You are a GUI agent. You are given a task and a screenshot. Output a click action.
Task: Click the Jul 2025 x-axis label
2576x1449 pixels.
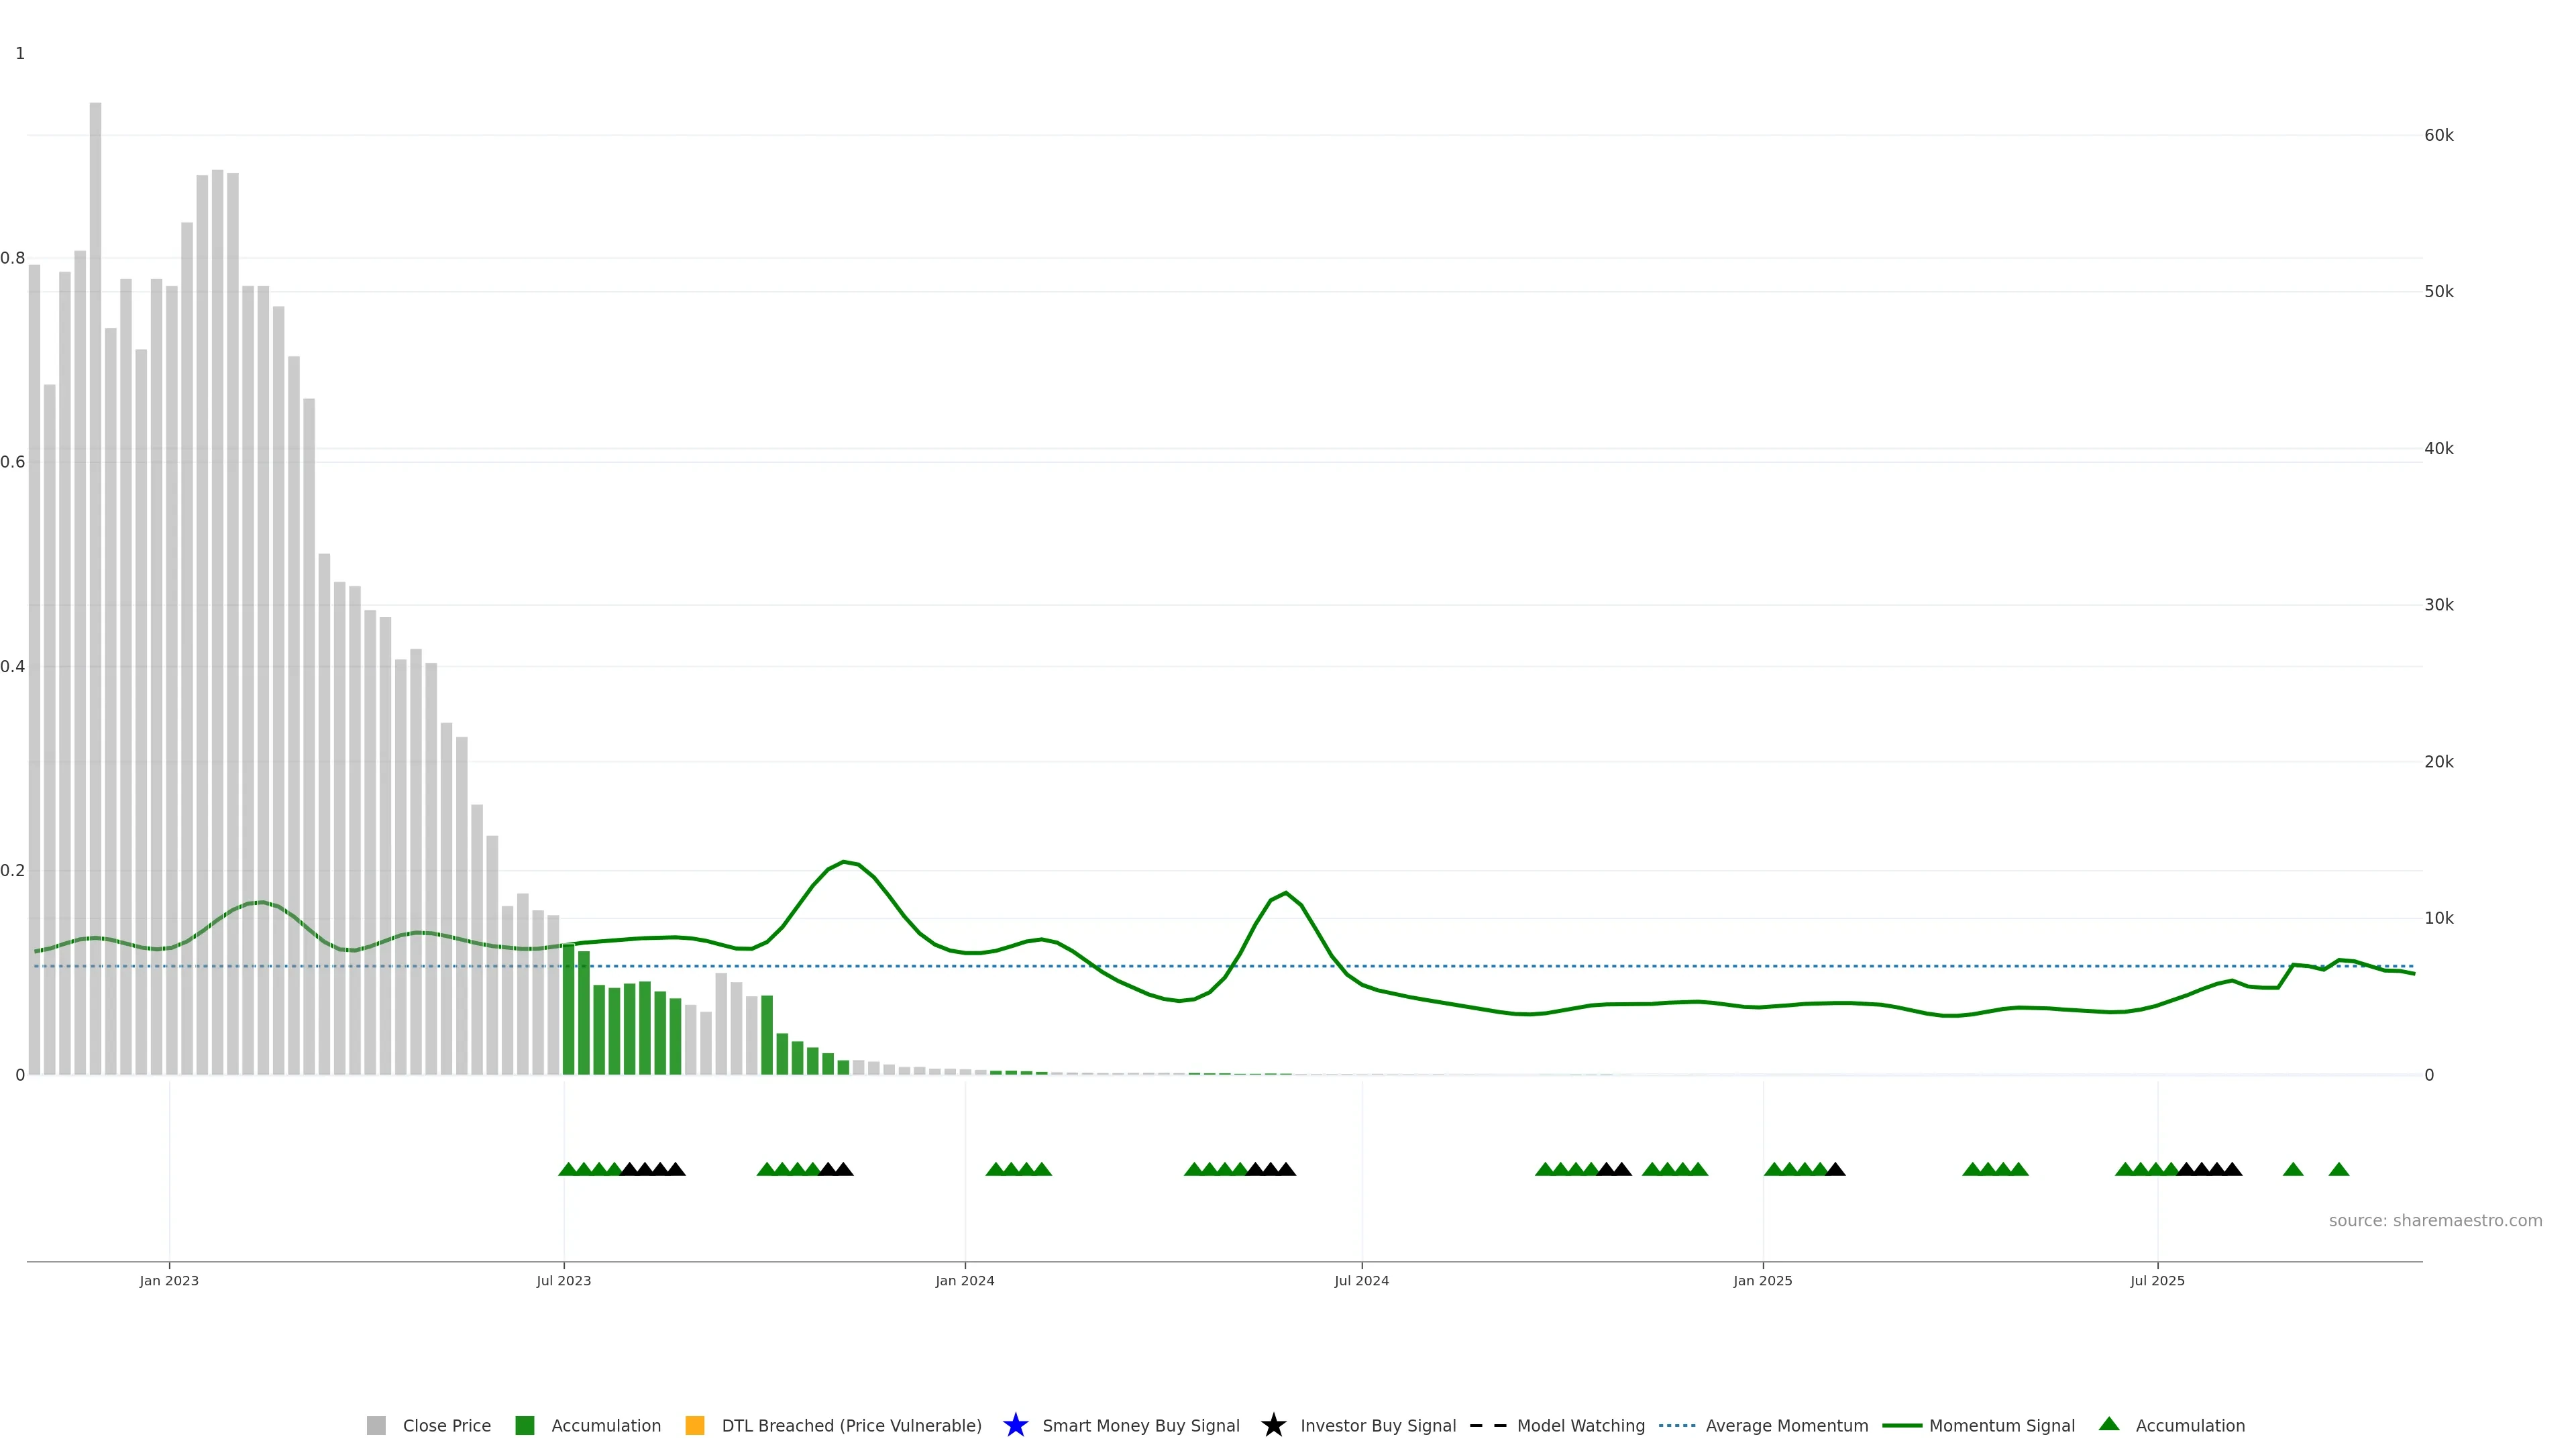(x=2157, y=1280)
